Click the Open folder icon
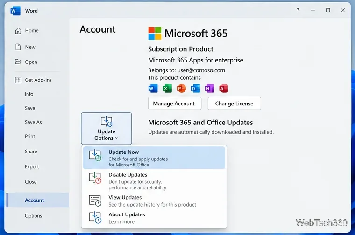Viewport: 355px width, 235px height. click(18, 62)
